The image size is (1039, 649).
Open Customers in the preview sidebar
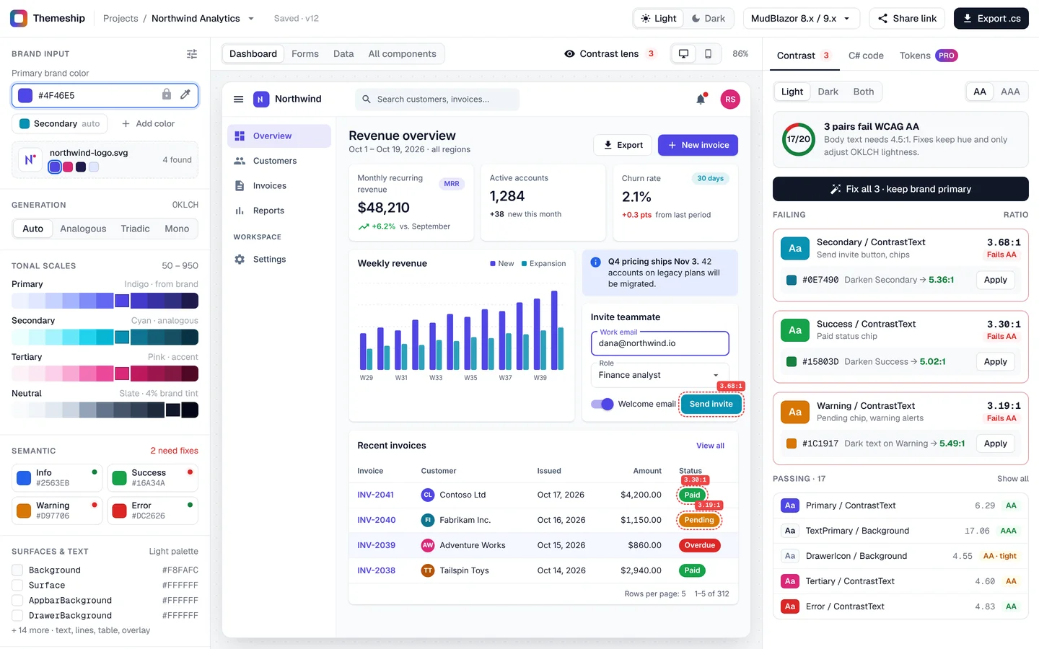click(x=279, y=161)
